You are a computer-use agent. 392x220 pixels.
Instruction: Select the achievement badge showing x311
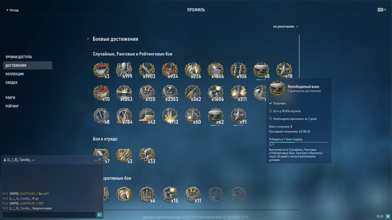tap(239, 93)
